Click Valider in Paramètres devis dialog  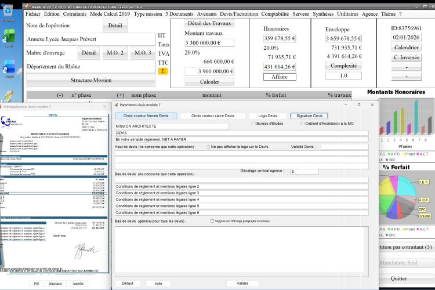[242, 284]
